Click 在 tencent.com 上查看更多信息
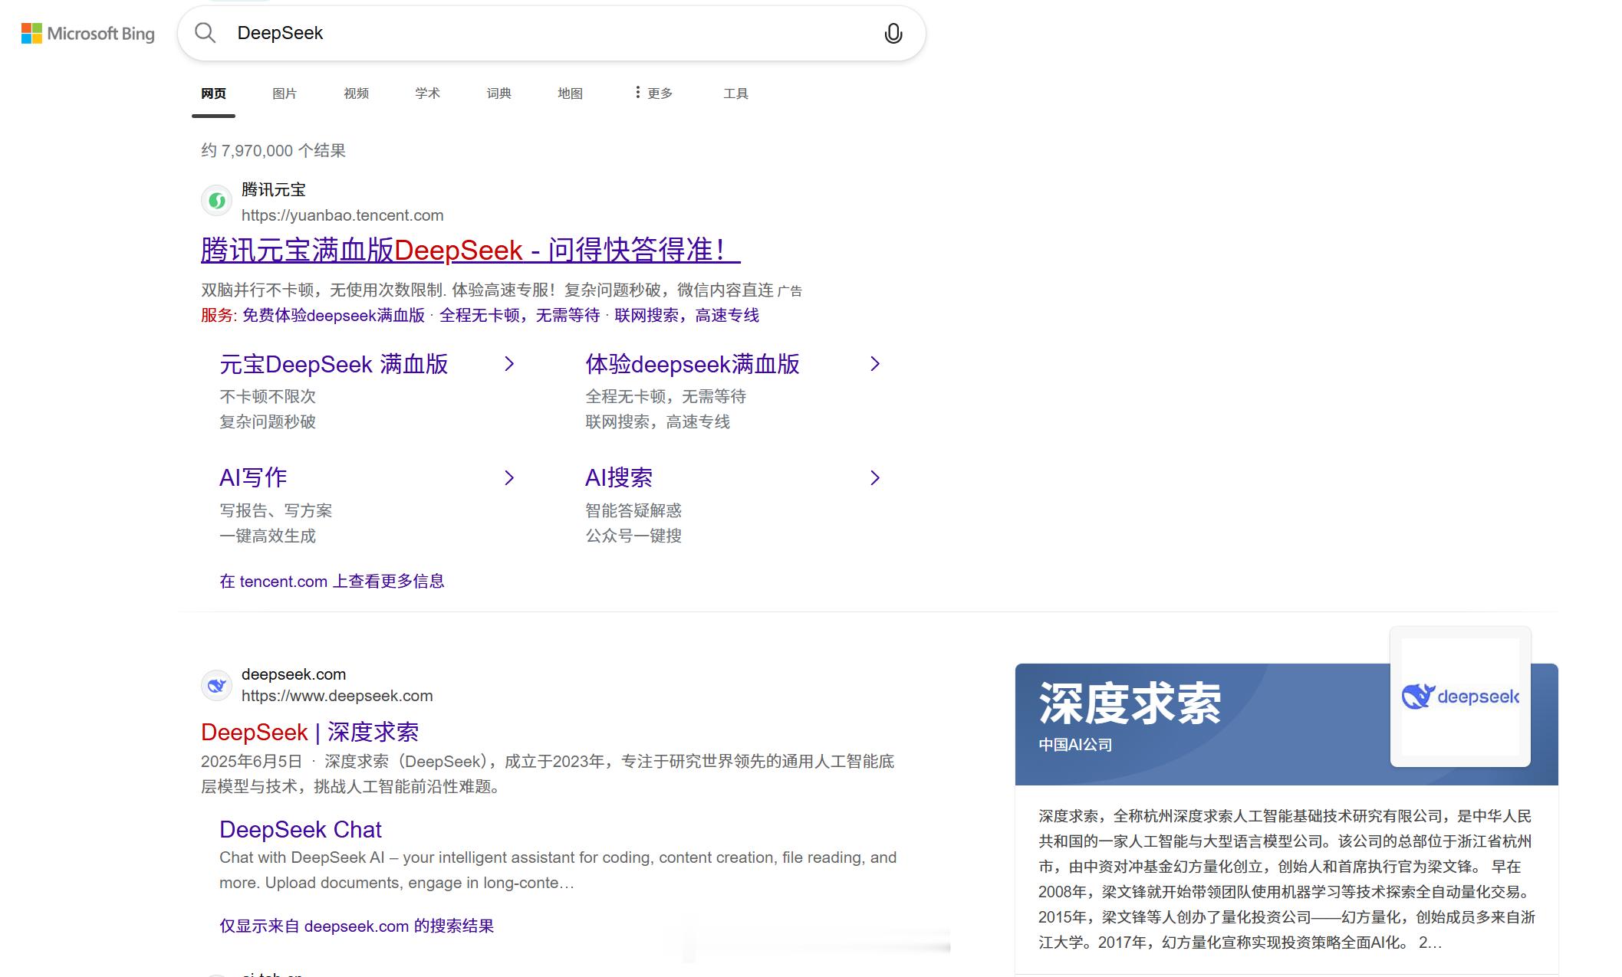 coord(332,582)
